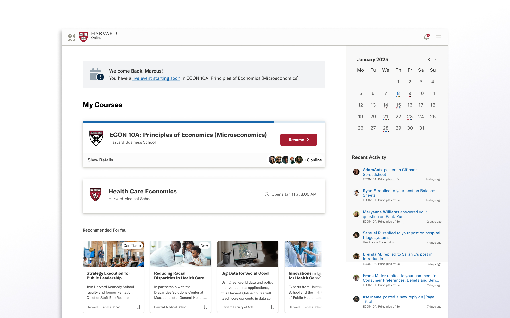Select January 15 on the calendar
Image resolution: width=510 pixels, height=318 pixels.
click(398, 105)
